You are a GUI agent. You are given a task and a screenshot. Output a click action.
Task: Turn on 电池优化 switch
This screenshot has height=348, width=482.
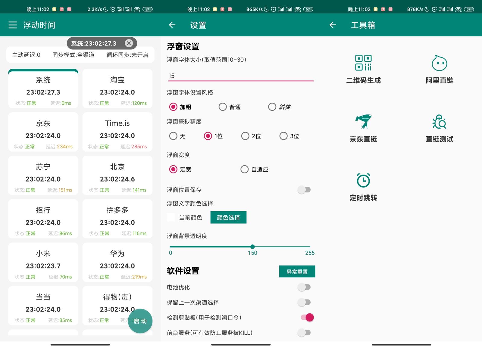(304, 287)
